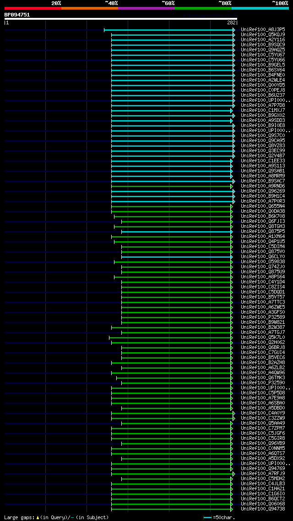Open hit UniRef100_B9SQC9
Screen dimensions: 293x521
(263, 45)
